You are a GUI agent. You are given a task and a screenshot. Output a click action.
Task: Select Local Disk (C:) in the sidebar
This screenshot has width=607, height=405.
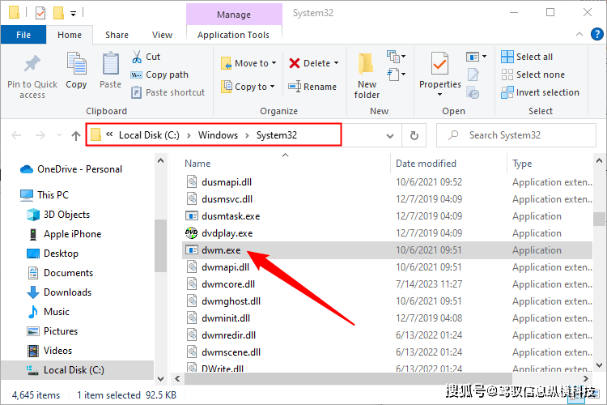(x=78, y=370)
